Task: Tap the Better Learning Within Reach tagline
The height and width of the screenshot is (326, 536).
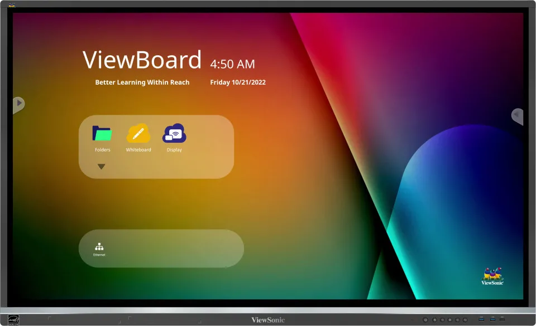Action: [x=141, y=82]
